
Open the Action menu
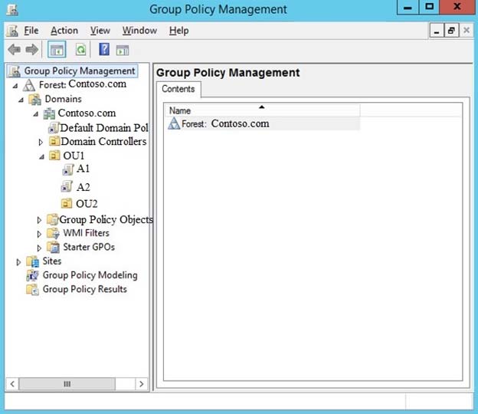[x=64, y=31]
